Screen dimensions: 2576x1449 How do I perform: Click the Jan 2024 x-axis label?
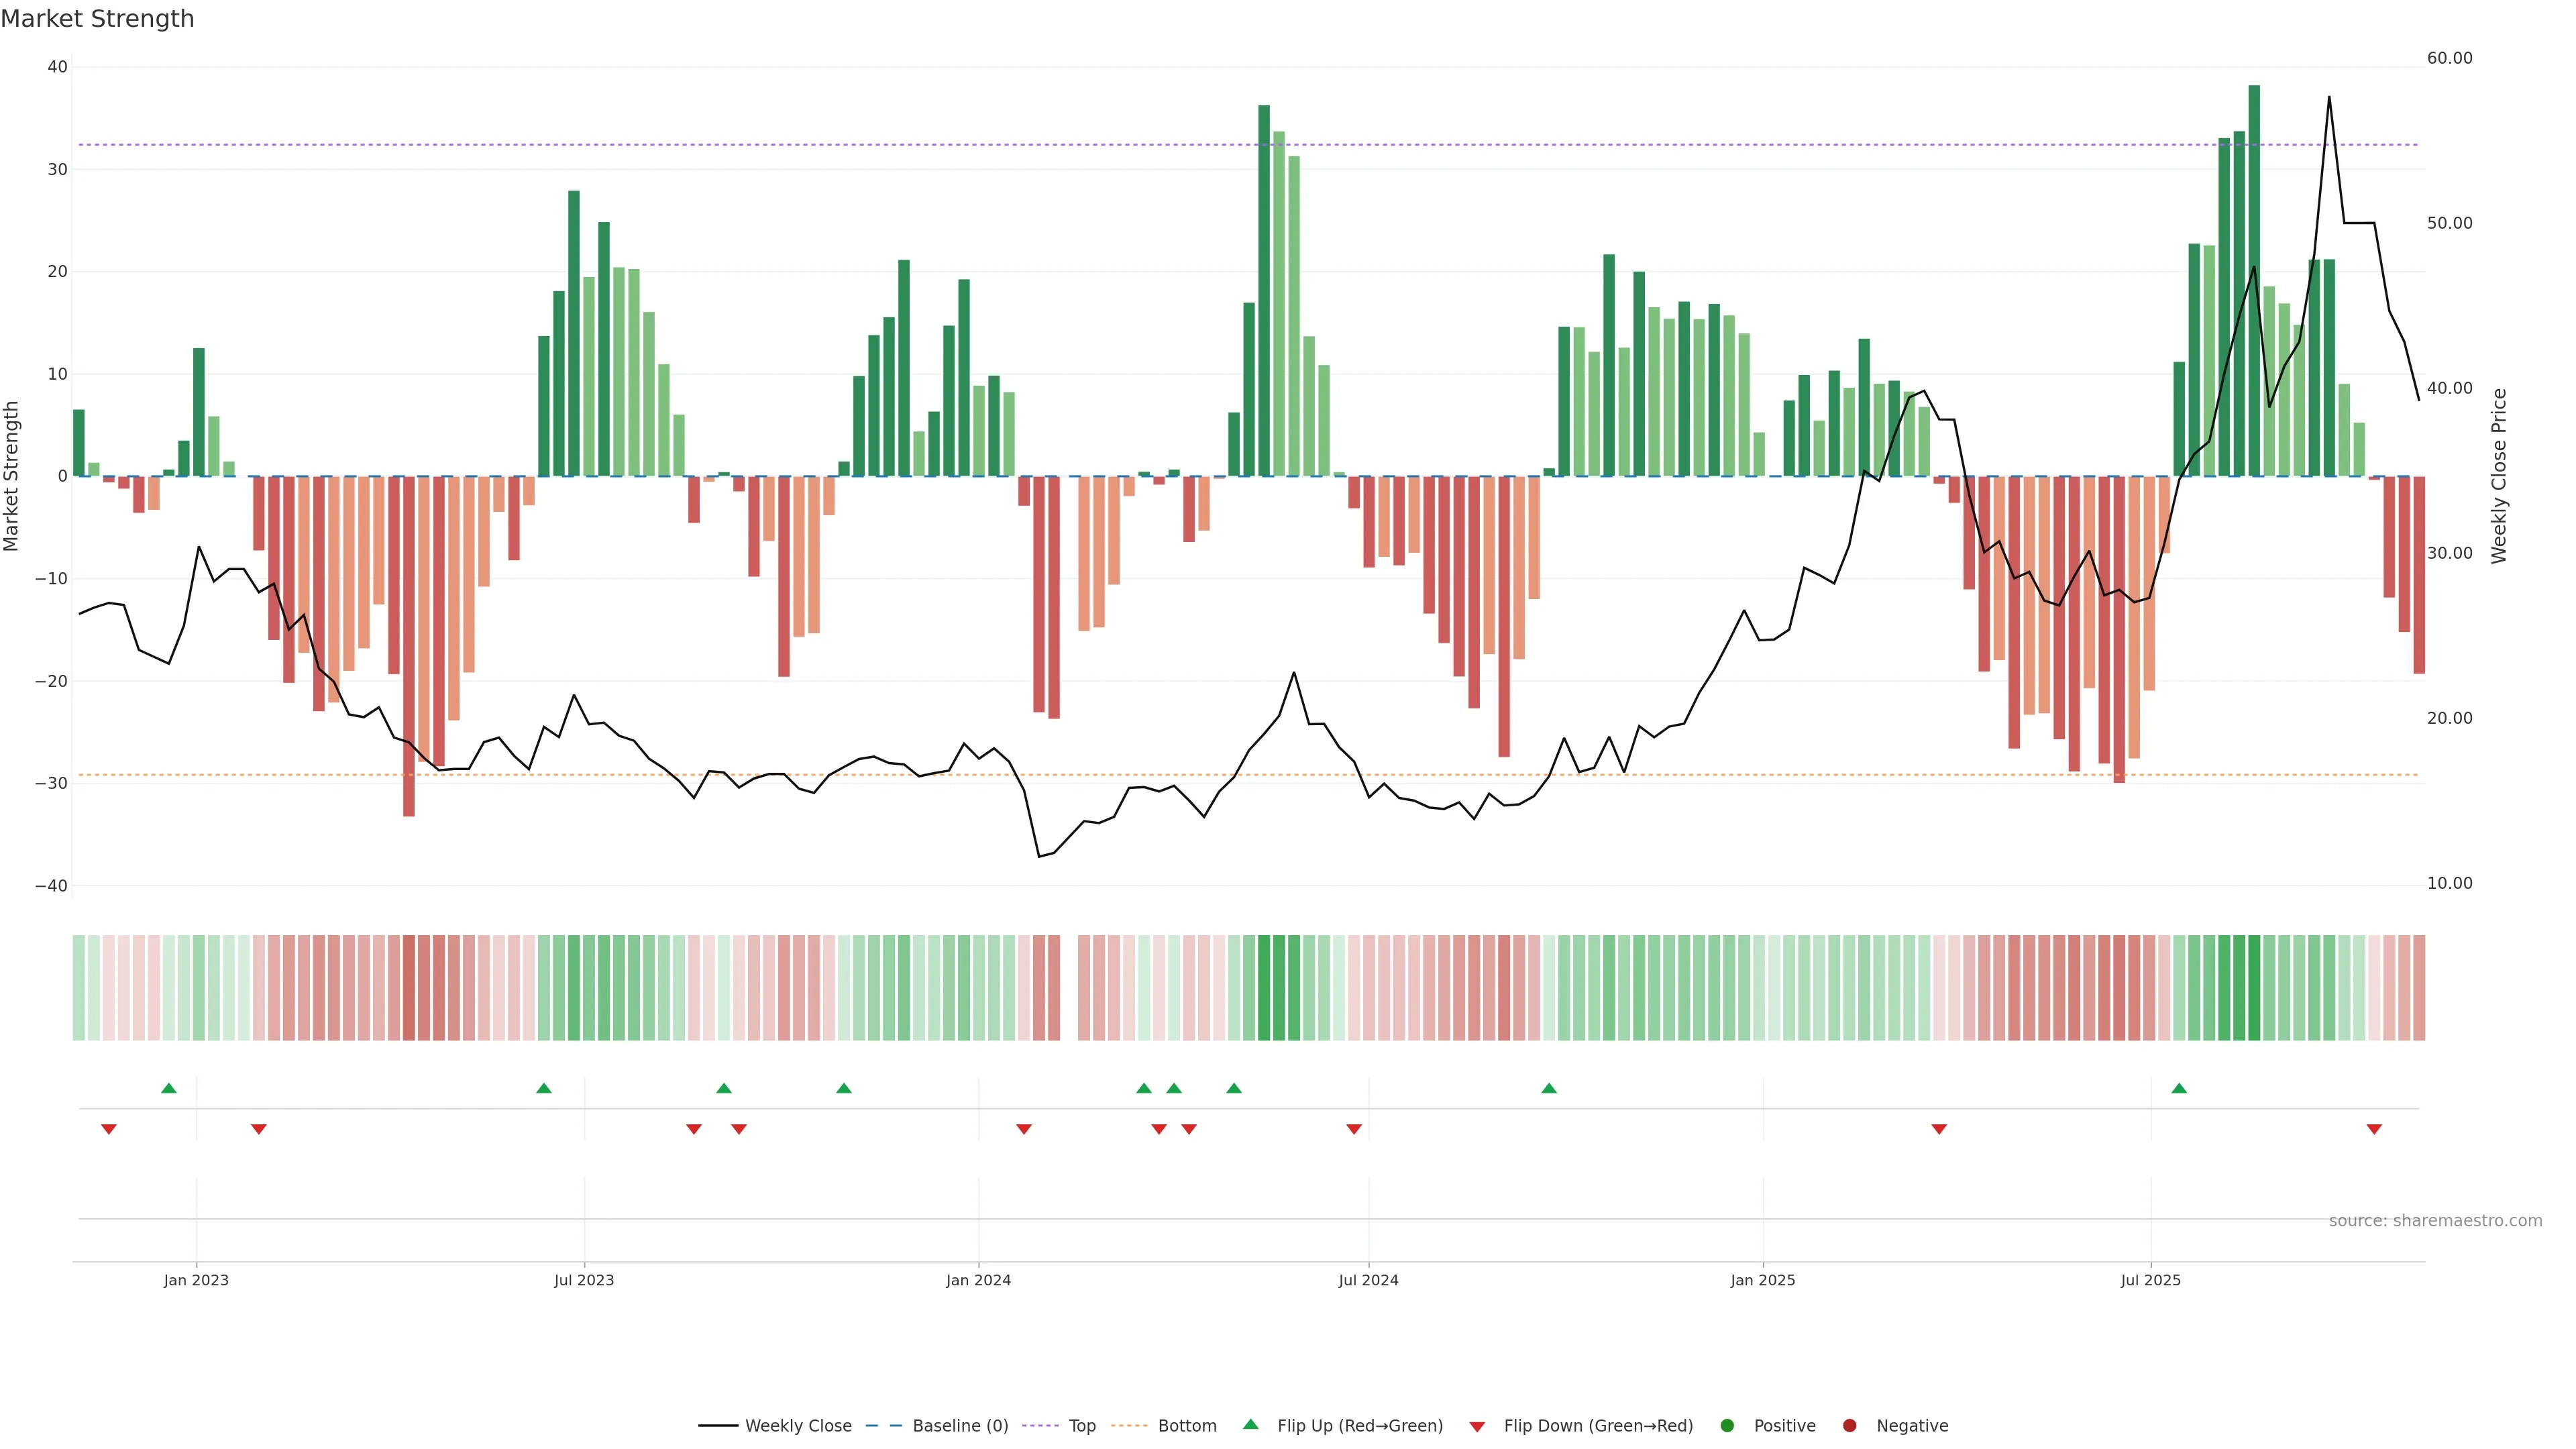click(x=978, y=1280)
